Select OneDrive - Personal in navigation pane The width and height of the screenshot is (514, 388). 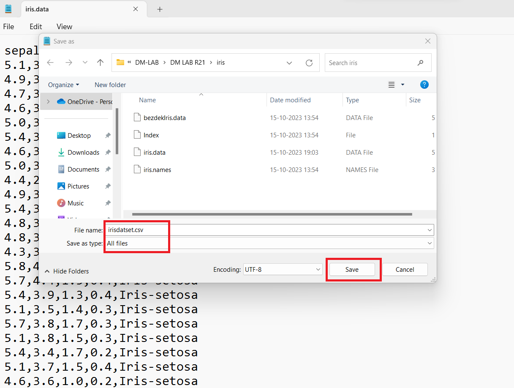pos(85,101)
